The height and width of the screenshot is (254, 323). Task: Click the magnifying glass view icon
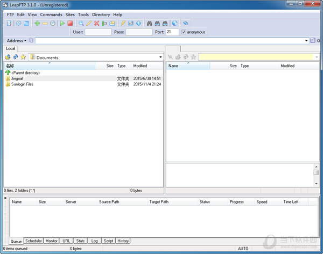(x=81, y=23)
